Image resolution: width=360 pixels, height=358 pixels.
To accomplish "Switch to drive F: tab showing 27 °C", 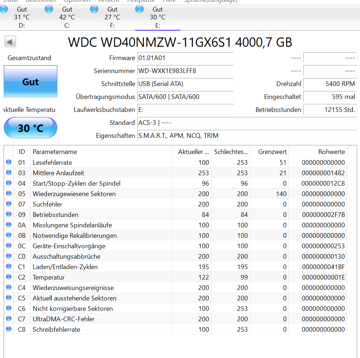I will tap(112, 17).
